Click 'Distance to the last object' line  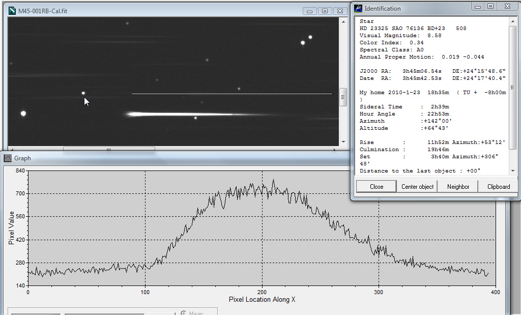(420, 171)
